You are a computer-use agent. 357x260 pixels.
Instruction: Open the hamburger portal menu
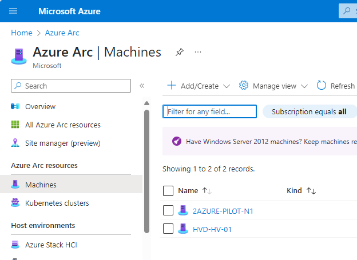[x=14, y=11]
